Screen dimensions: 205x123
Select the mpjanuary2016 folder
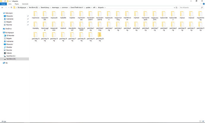click(154, 16)
